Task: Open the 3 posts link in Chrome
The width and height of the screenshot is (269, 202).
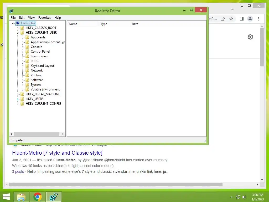Action: pos(18,171)
